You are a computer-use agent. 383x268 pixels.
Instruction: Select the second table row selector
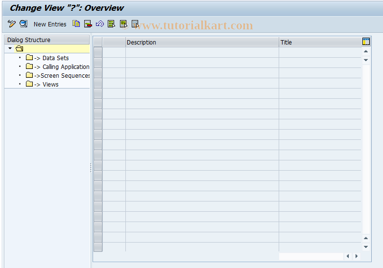tap(98, 63)
